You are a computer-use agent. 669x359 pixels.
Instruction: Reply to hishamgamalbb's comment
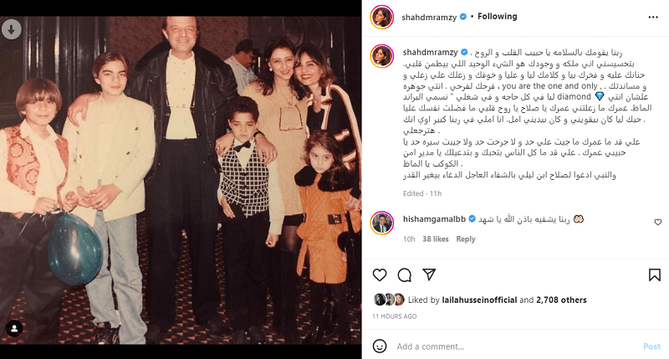click(466, 239)
